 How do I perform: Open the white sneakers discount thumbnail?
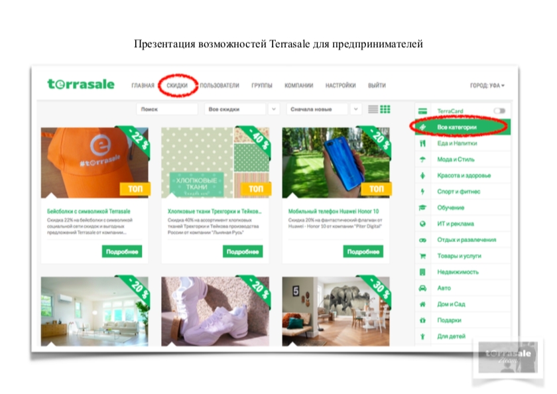click(215, 311)
